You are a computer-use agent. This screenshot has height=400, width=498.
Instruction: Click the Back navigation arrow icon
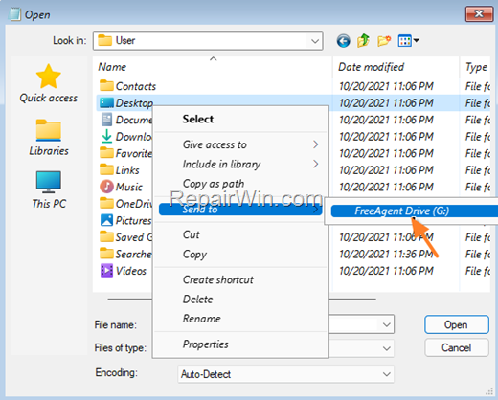343,41
